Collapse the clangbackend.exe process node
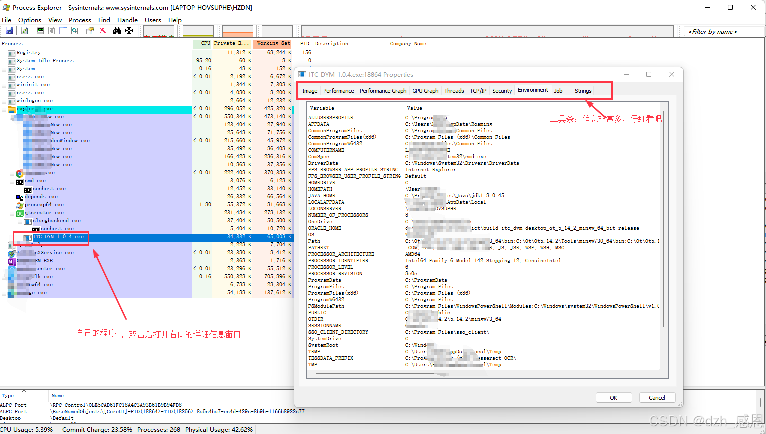766x434 pixels. [x=20, y=221]
